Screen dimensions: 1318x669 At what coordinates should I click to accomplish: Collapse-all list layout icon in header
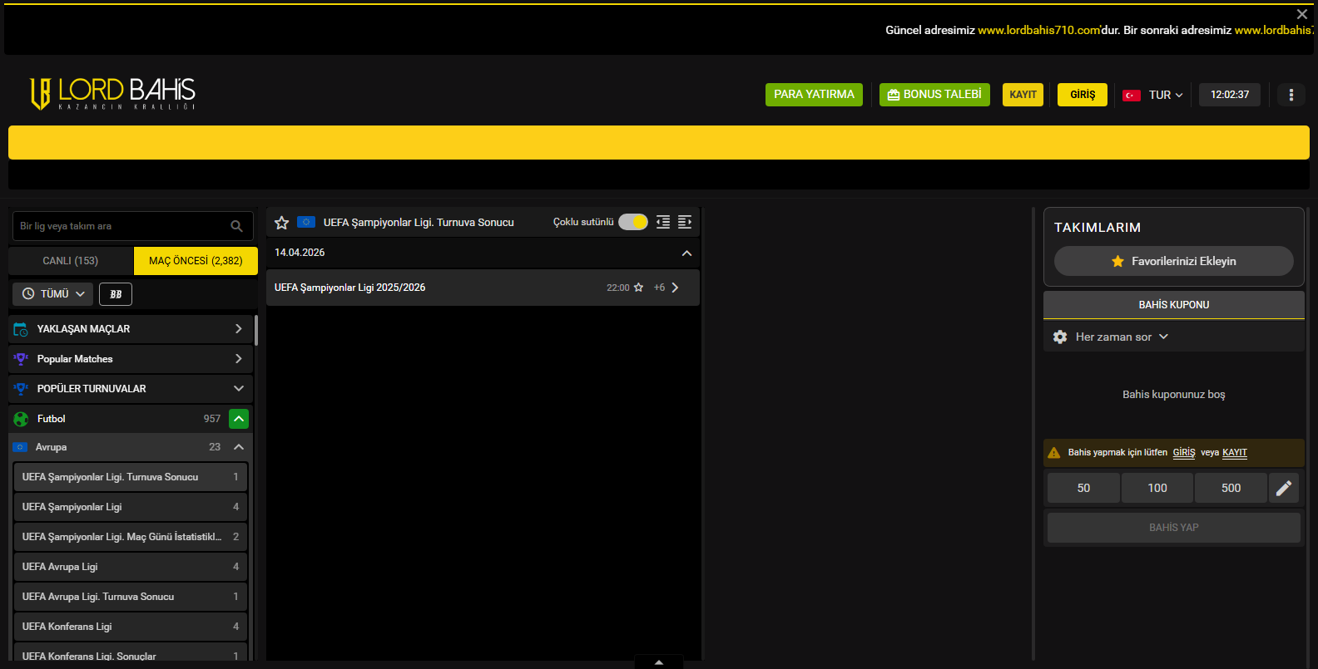point(663,222)
